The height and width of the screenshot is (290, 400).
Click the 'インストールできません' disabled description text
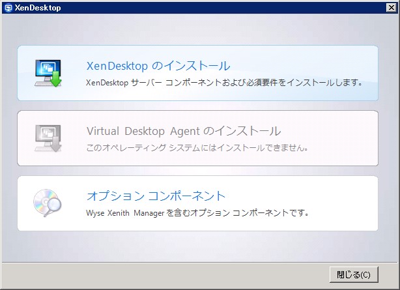[x=197, y=147]
